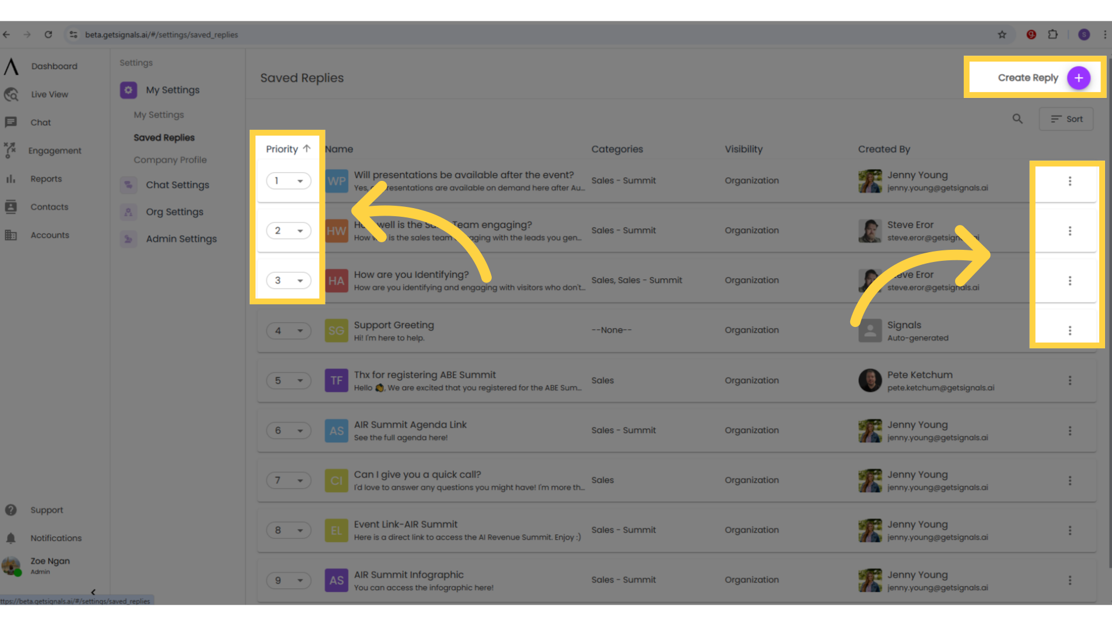
Task: Click Saved Replies settings link
Action: pos(163,137)
